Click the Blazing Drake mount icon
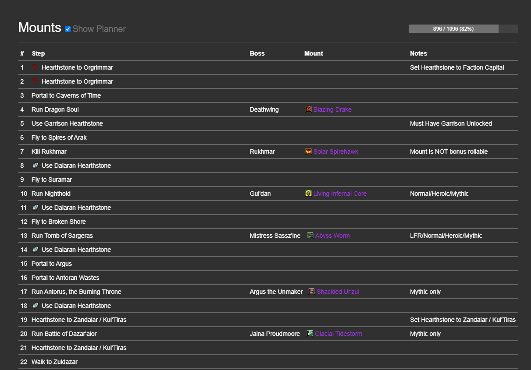This screenshot has width=531, height=370. point(309,109)
